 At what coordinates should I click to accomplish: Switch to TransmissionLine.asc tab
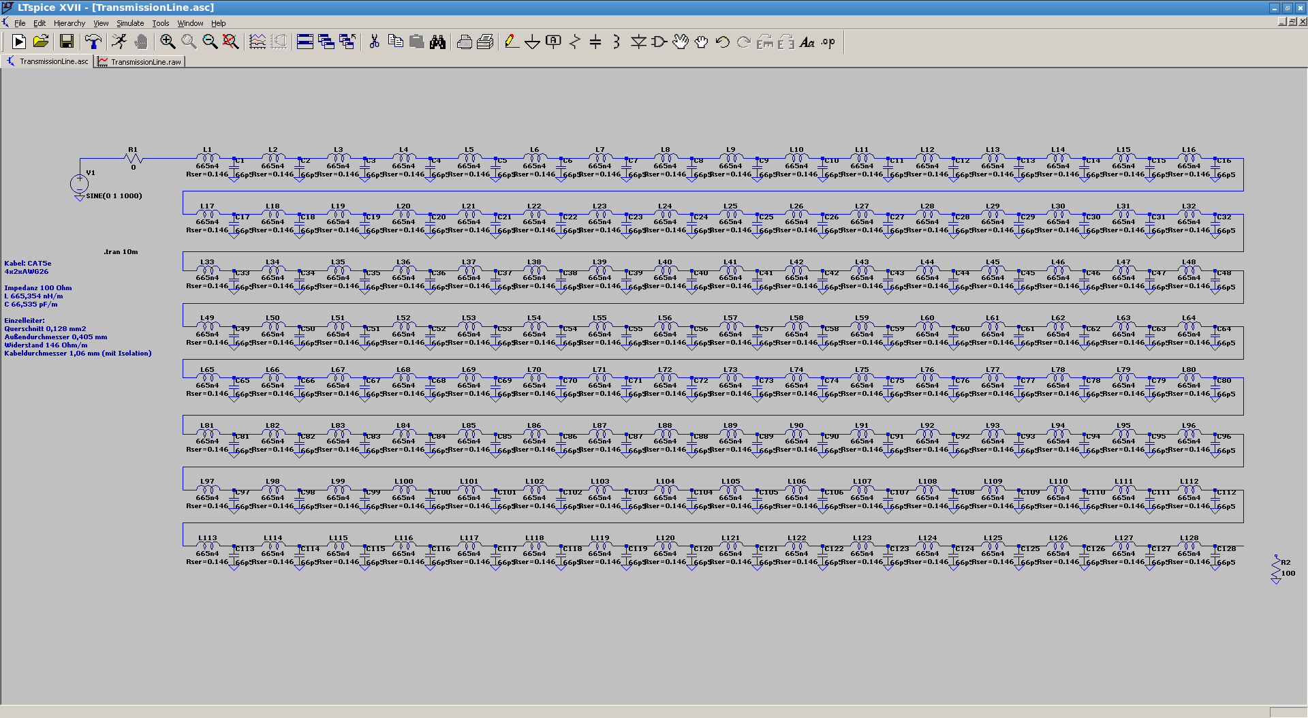click(x=47, y=61)
